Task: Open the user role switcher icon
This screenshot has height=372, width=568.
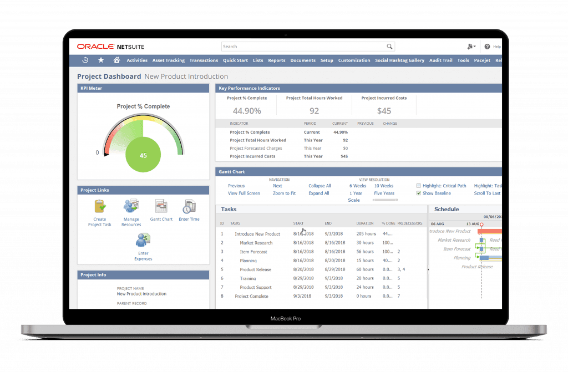Action: pyautogui.click(x=471, y=47)
